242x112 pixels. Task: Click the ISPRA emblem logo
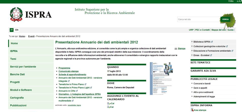tap(16, 14)
